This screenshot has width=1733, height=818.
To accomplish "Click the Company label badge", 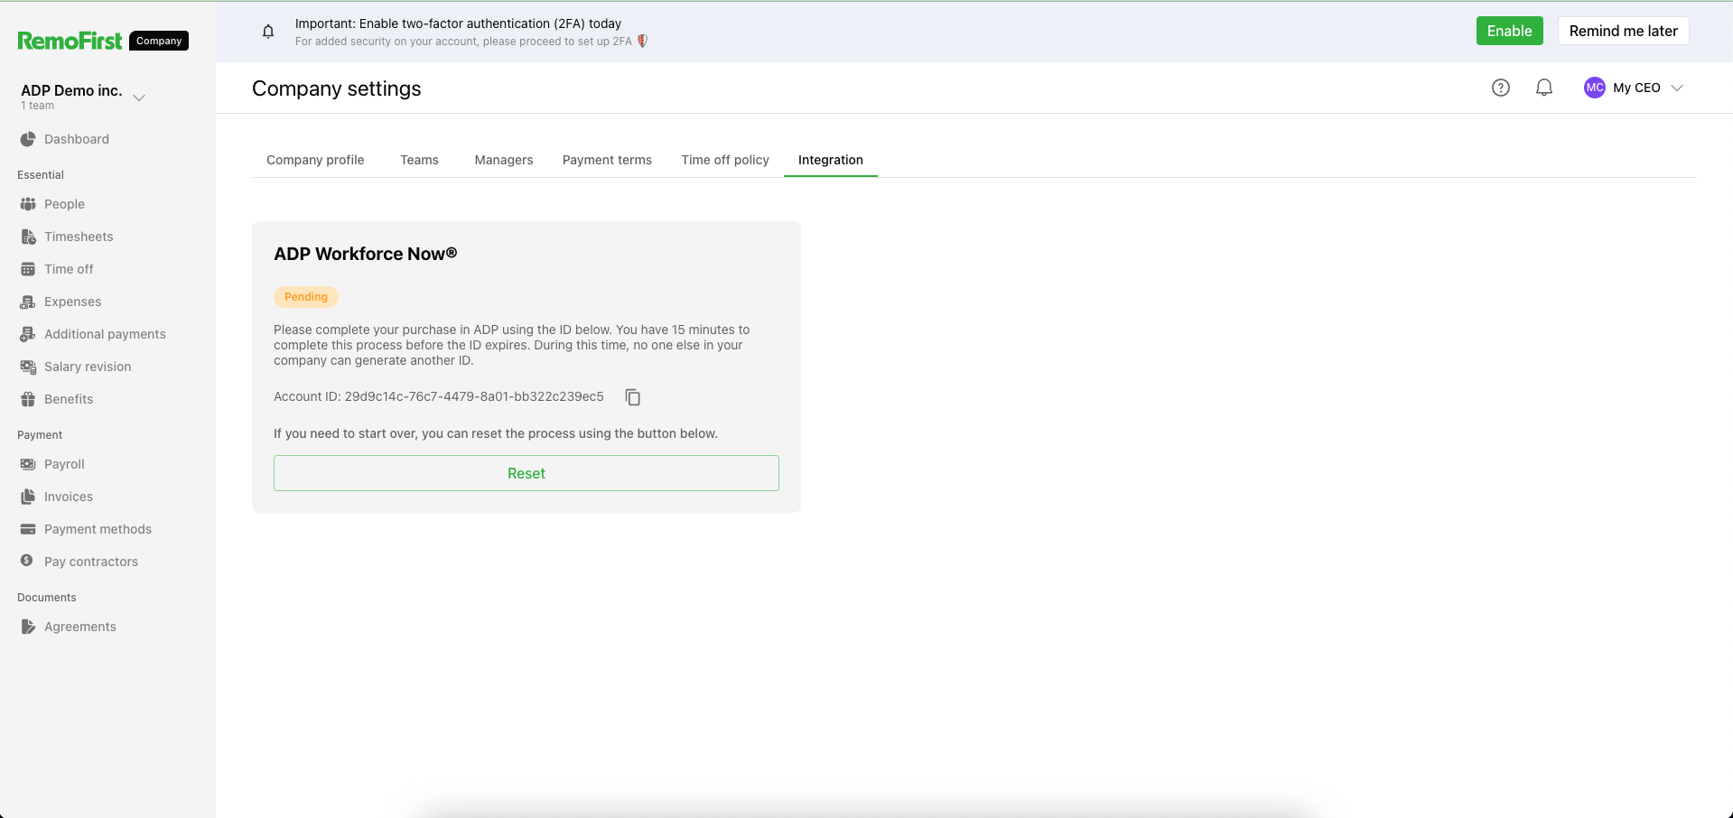I will point(159,41).
